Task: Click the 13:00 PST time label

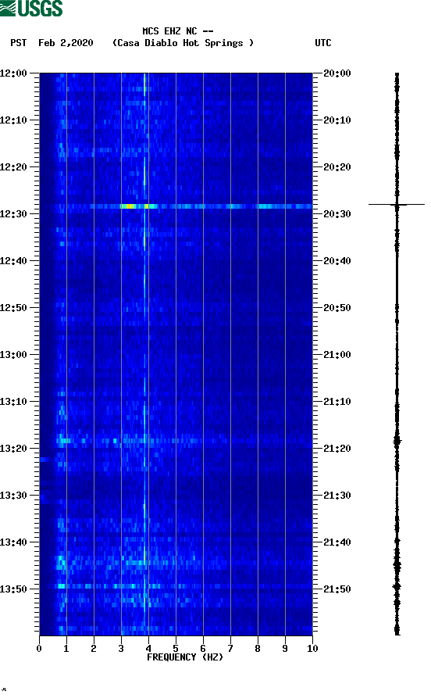Action: tap(13, 355)
